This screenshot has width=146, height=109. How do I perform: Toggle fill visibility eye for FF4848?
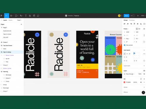click(x=141, y=82)
